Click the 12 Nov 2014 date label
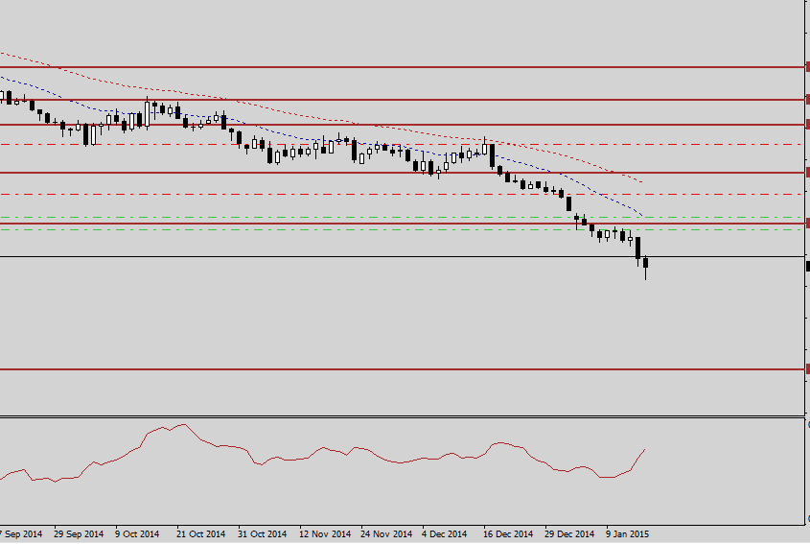This screenshot has width=810, height=544. [x=323, y=533]
